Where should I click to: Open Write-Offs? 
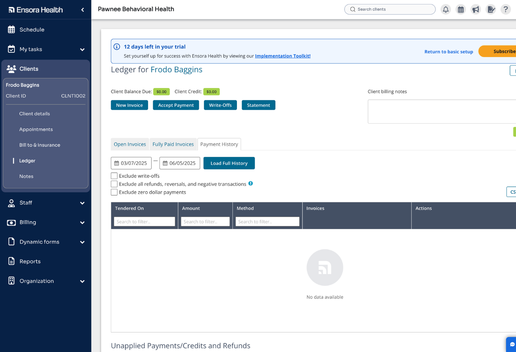coord(220,105)
